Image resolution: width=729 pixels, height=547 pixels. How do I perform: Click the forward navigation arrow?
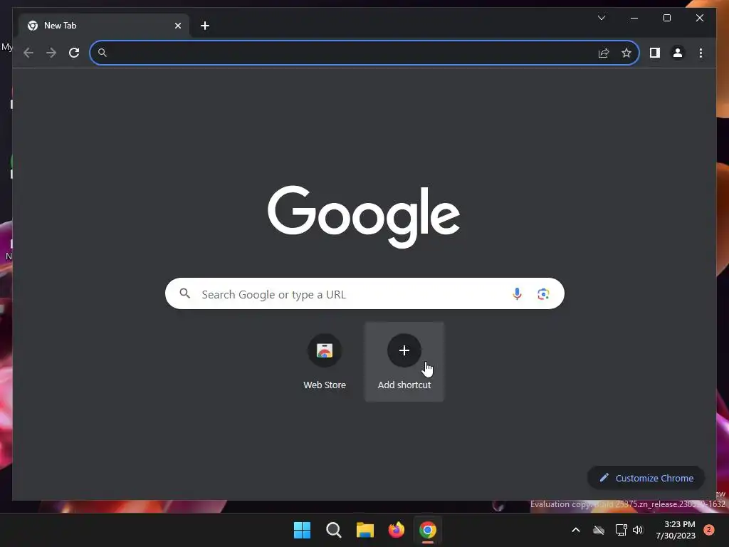coord(51,53)
